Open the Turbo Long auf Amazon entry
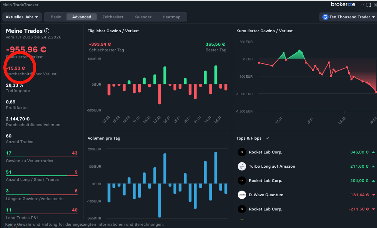Screen dimensions: 377x228 tap(272, 166)
